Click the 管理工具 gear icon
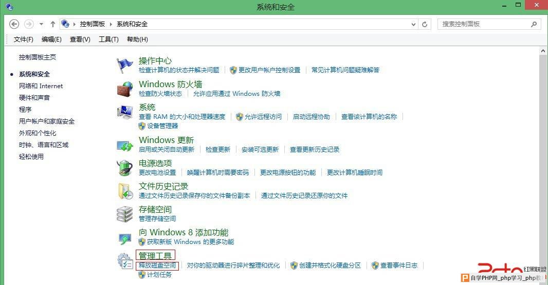 click(125, 261)
